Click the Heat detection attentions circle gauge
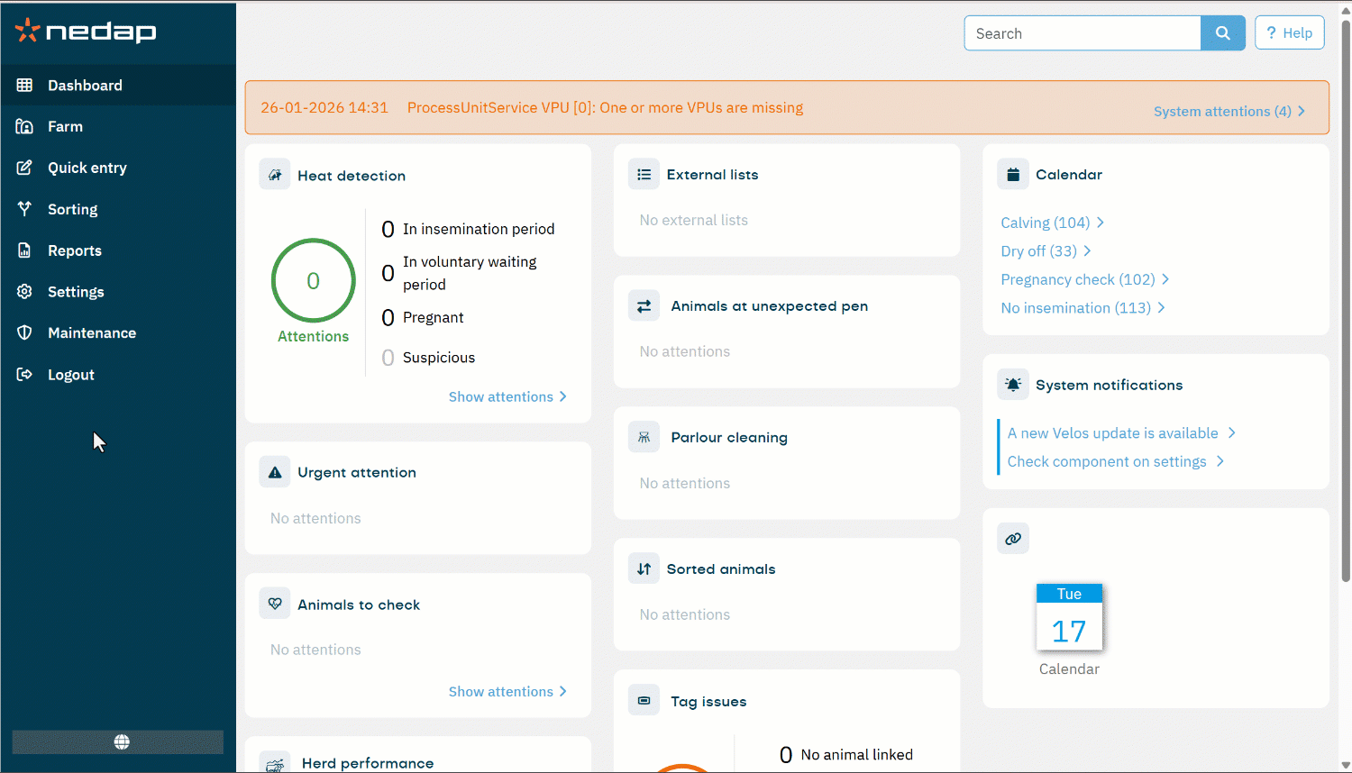 [314, 280]
